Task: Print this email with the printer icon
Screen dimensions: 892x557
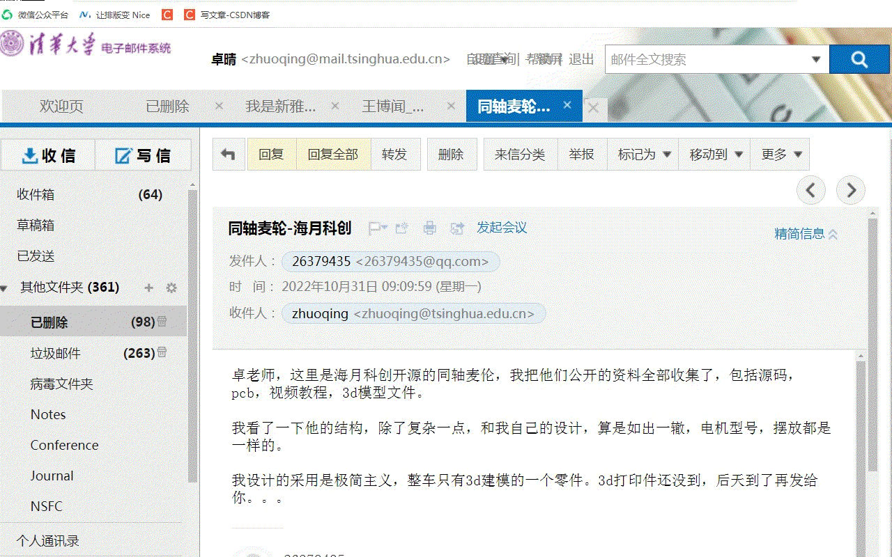Action: point(430,228)
